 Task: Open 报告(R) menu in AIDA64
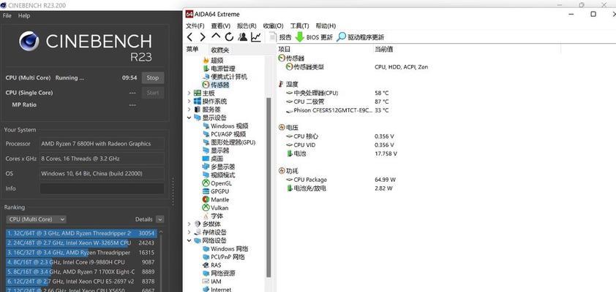coord(247,26)
